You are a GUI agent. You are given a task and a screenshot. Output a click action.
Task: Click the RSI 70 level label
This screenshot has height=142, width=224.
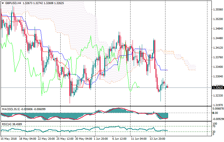coord(214,126)
